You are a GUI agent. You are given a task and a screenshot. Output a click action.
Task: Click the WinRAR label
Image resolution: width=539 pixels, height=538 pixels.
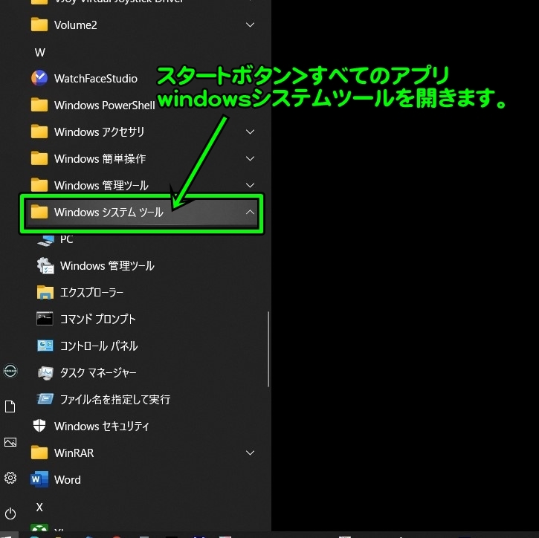[74, 453]
